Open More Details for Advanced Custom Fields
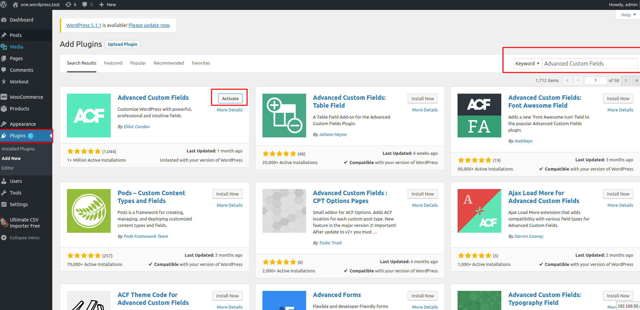 click(230, 110)
